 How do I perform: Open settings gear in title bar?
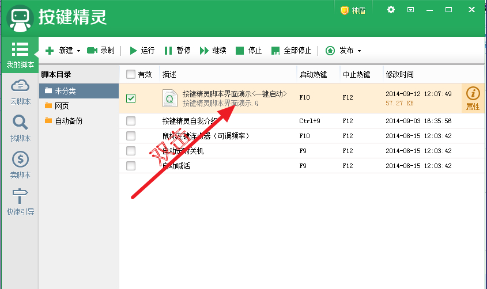391,10
